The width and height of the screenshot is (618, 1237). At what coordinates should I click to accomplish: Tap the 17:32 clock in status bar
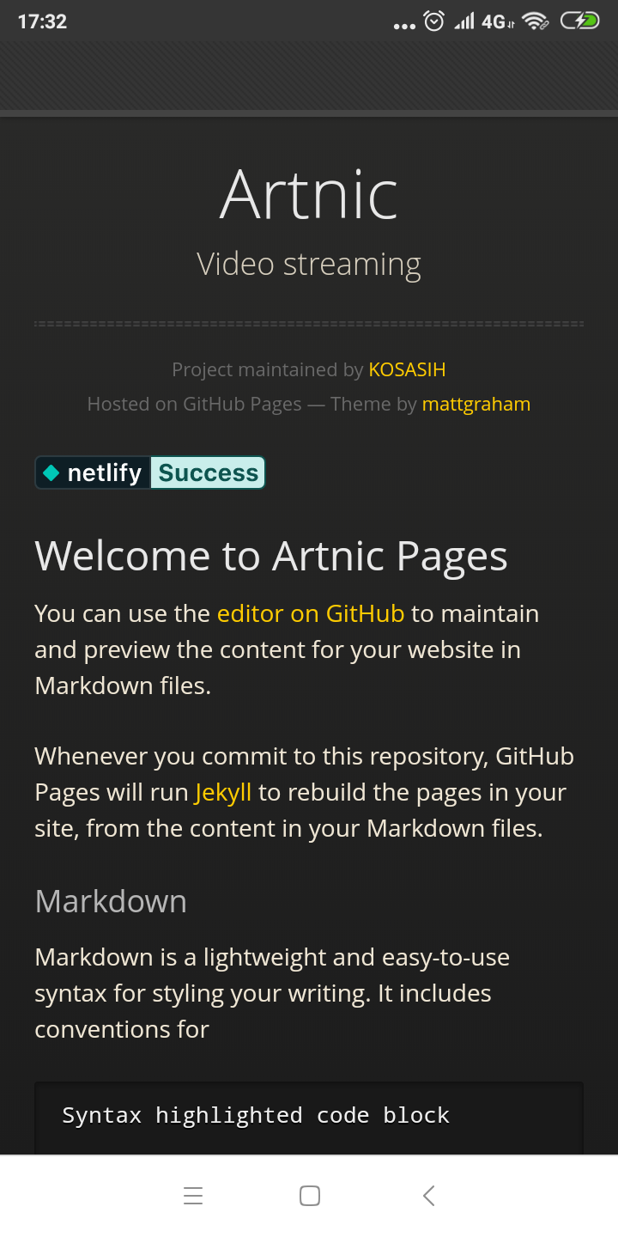tap(42, 21)
